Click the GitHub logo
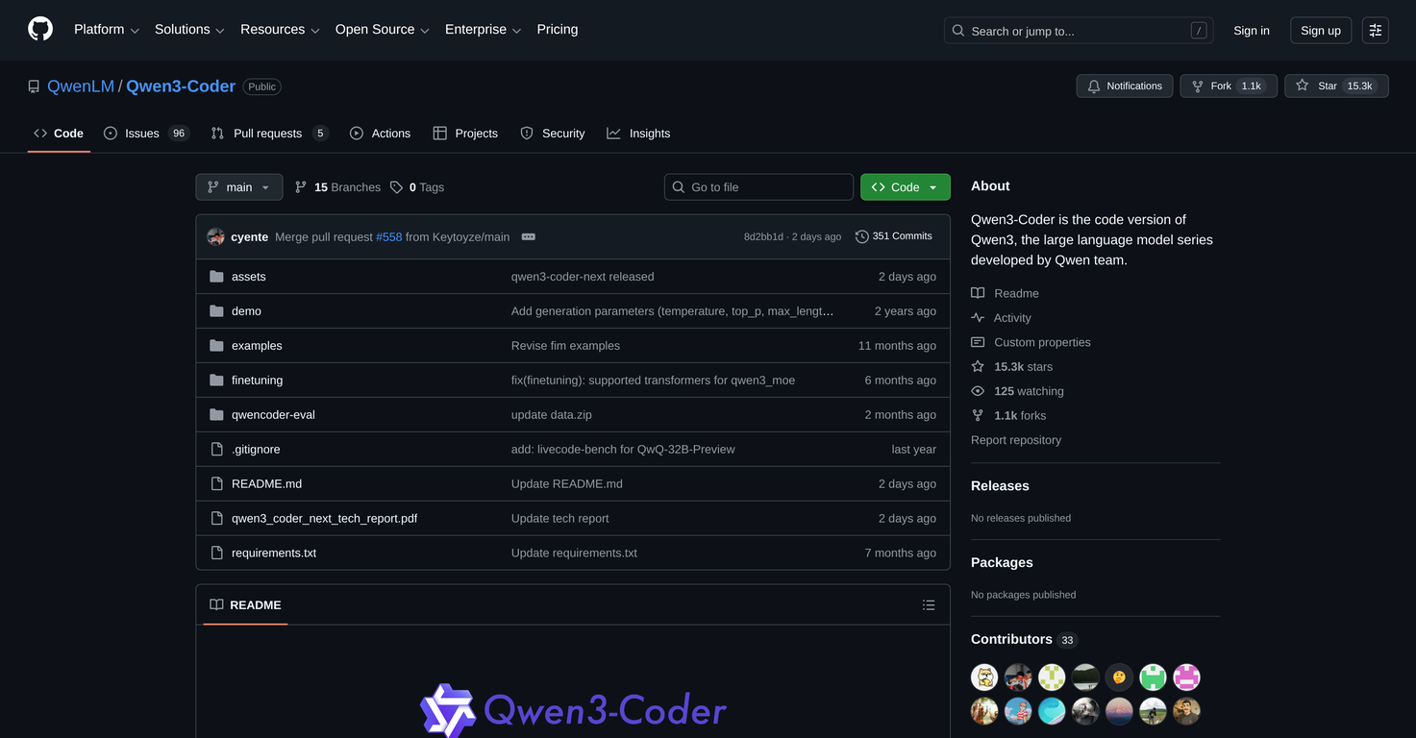This screenshot has width=1416, height=738. [x=38, y=27]
